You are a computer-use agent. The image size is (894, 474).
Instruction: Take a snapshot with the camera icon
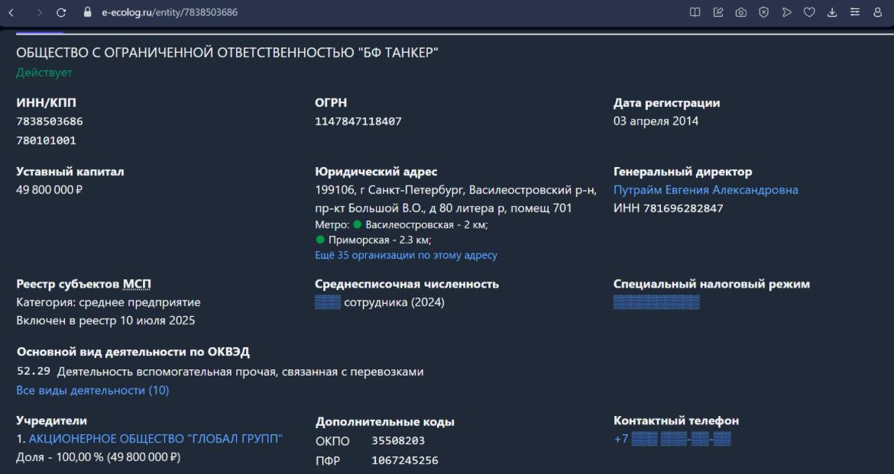740,12
